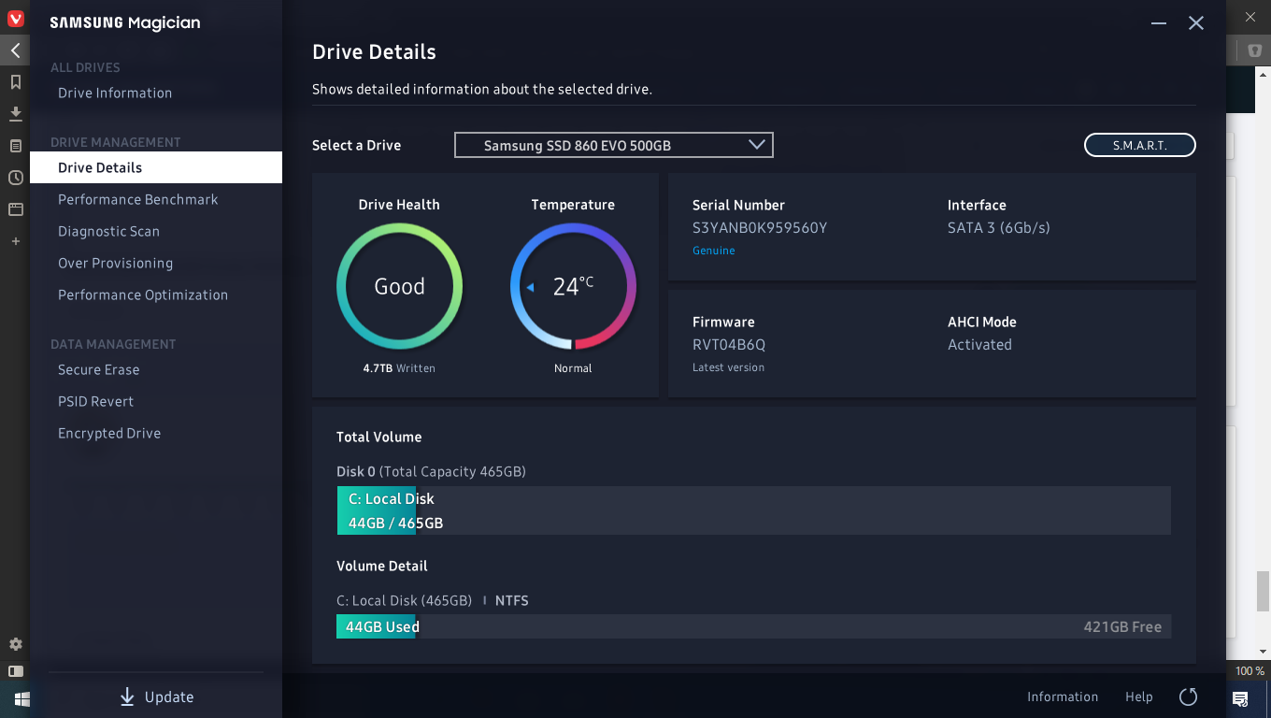Click the Temperature 24°C gauge
This screenshot has height=718, width=1271.
pyautogui.click(x=573, y=286)
